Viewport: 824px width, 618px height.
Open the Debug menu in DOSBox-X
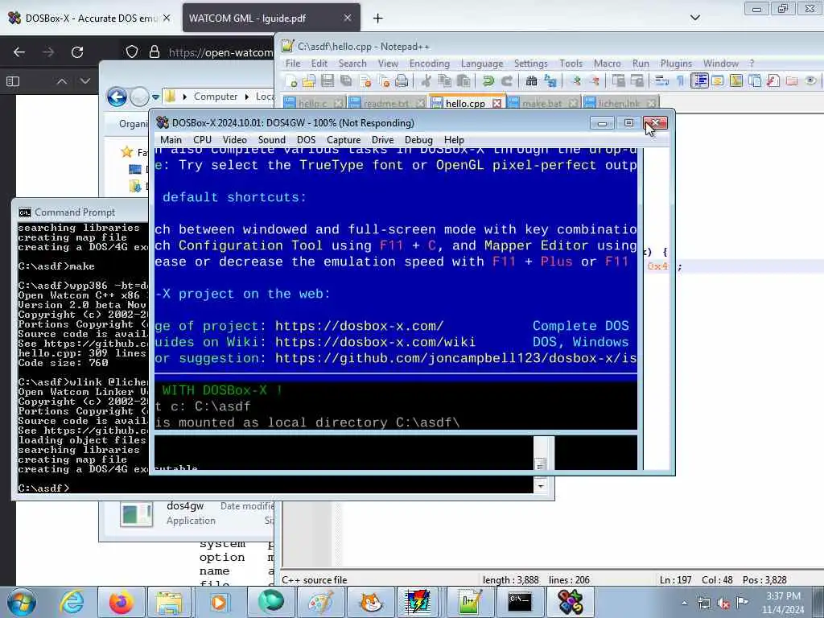(x=418, y=140)
